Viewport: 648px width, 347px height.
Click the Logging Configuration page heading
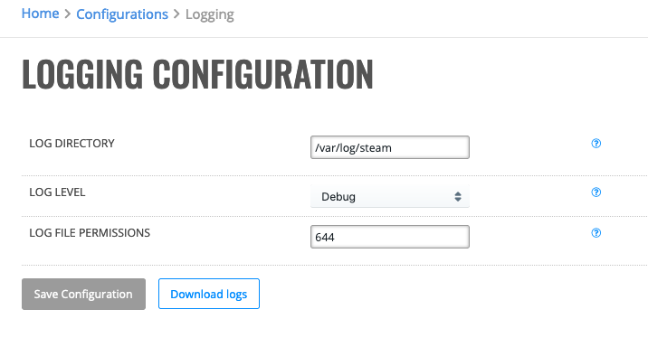(197, 74)
